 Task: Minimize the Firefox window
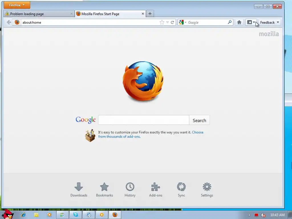pyautogui.click(x=258, y=7)
